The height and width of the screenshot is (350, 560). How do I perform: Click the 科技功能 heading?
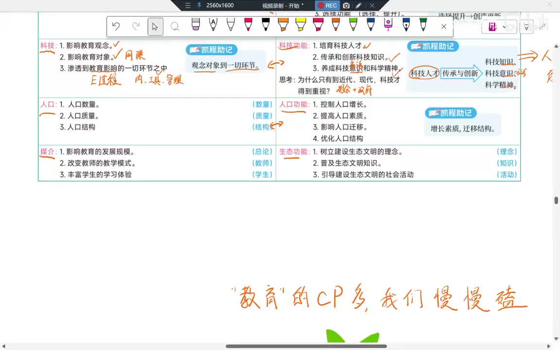click(294, 45)
